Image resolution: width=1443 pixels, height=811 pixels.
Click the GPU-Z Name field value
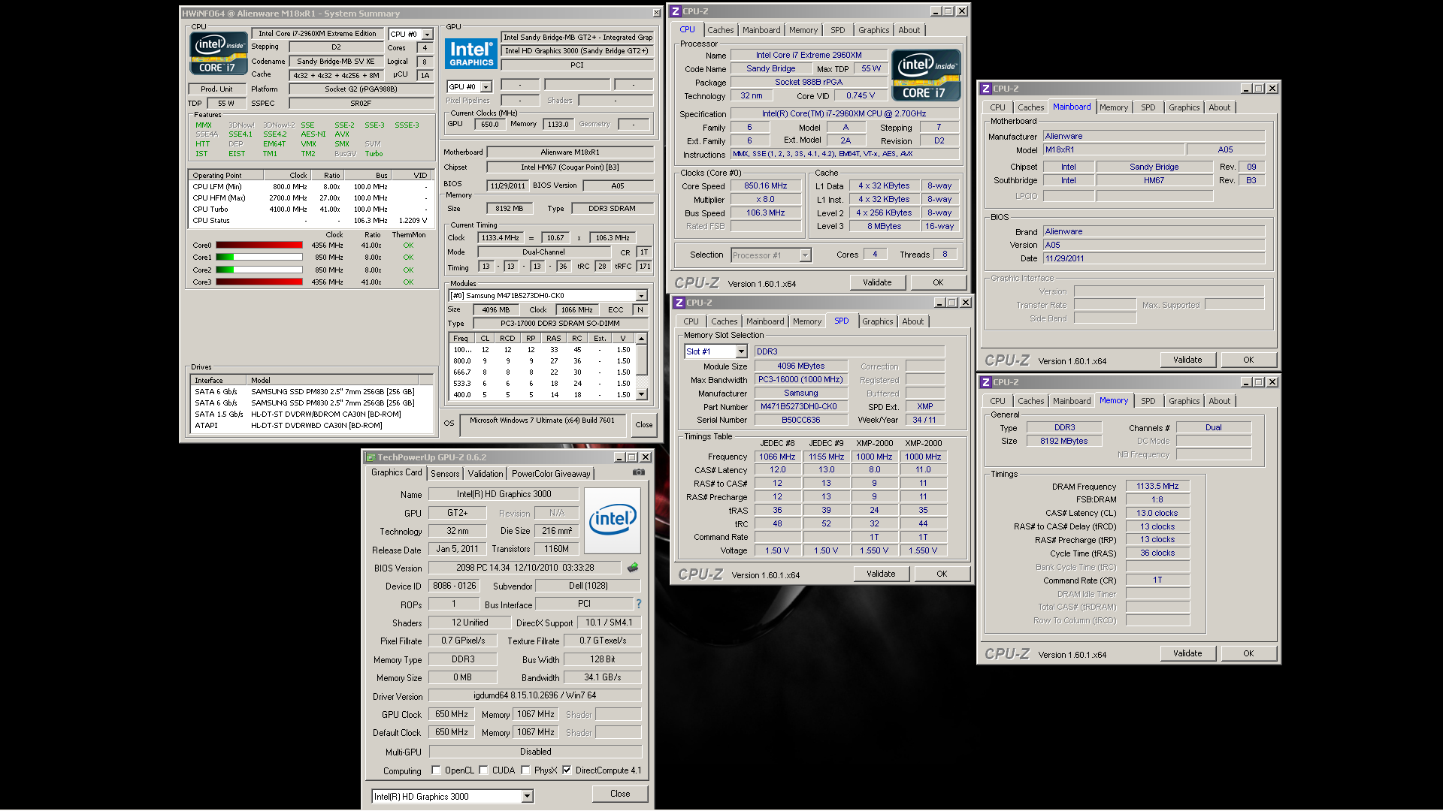click(504, 494)
